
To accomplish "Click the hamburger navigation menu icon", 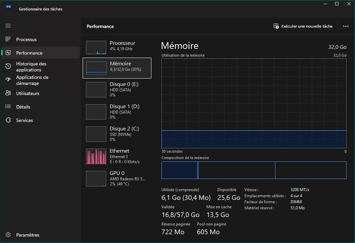I will pos(8,26).
